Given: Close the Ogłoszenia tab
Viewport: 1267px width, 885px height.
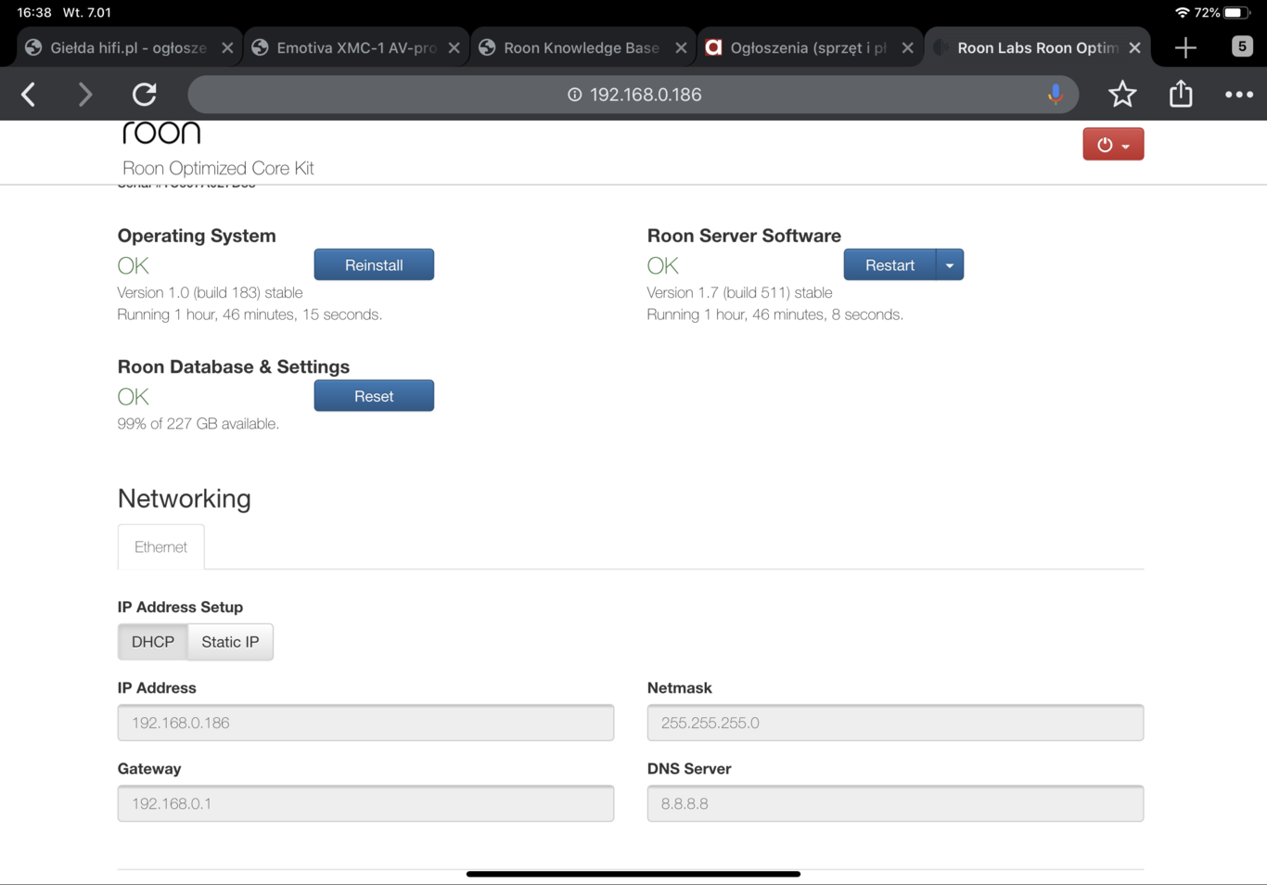Looking at the screenshot, I should click(x=907, y=47).
